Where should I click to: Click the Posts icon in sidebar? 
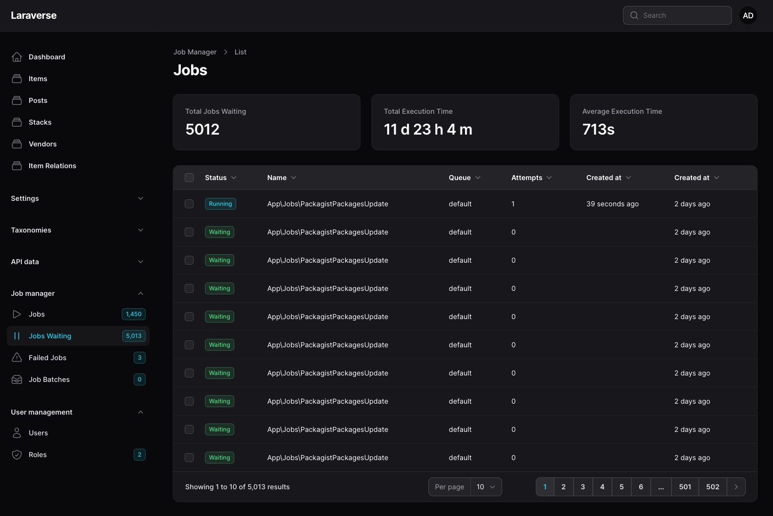17,100
